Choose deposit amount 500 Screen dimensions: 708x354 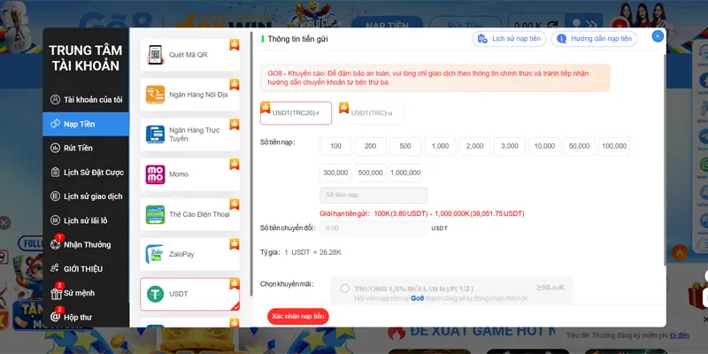click(x=405, y=146)
